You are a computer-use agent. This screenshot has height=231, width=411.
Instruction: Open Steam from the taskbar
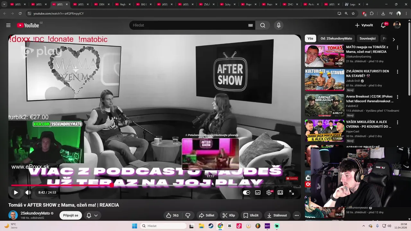click(x=211, y=226)
